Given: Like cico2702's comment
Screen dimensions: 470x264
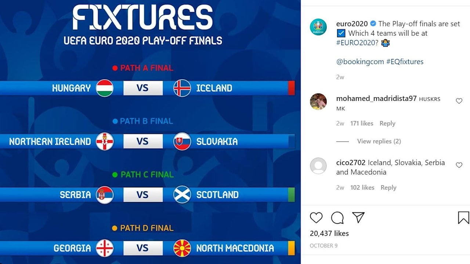Looking at the screenshot, I should tap(459, 165).
